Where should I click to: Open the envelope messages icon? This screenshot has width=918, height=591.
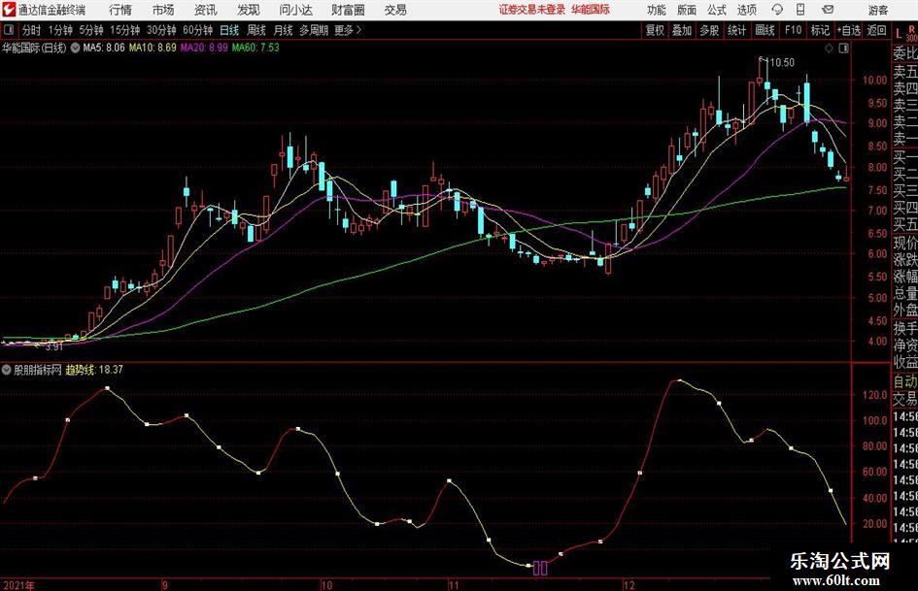828,10
